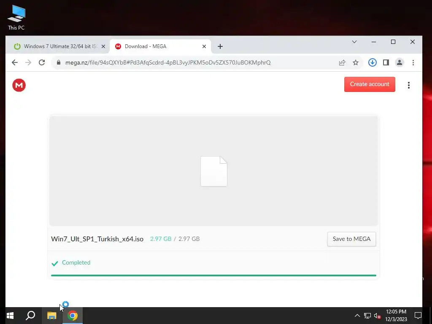Maximize the Chrome window
This screenshot has height=324, width=432.
[393, 42]
